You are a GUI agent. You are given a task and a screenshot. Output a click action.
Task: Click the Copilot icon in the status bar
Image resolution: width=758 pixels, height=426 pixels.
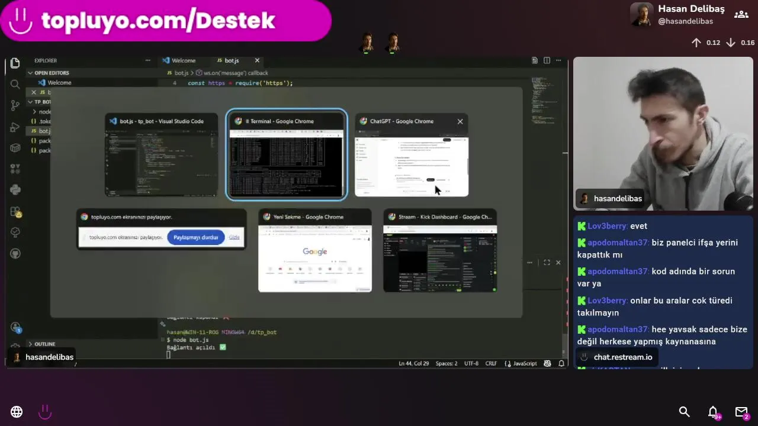coord(547,363)
